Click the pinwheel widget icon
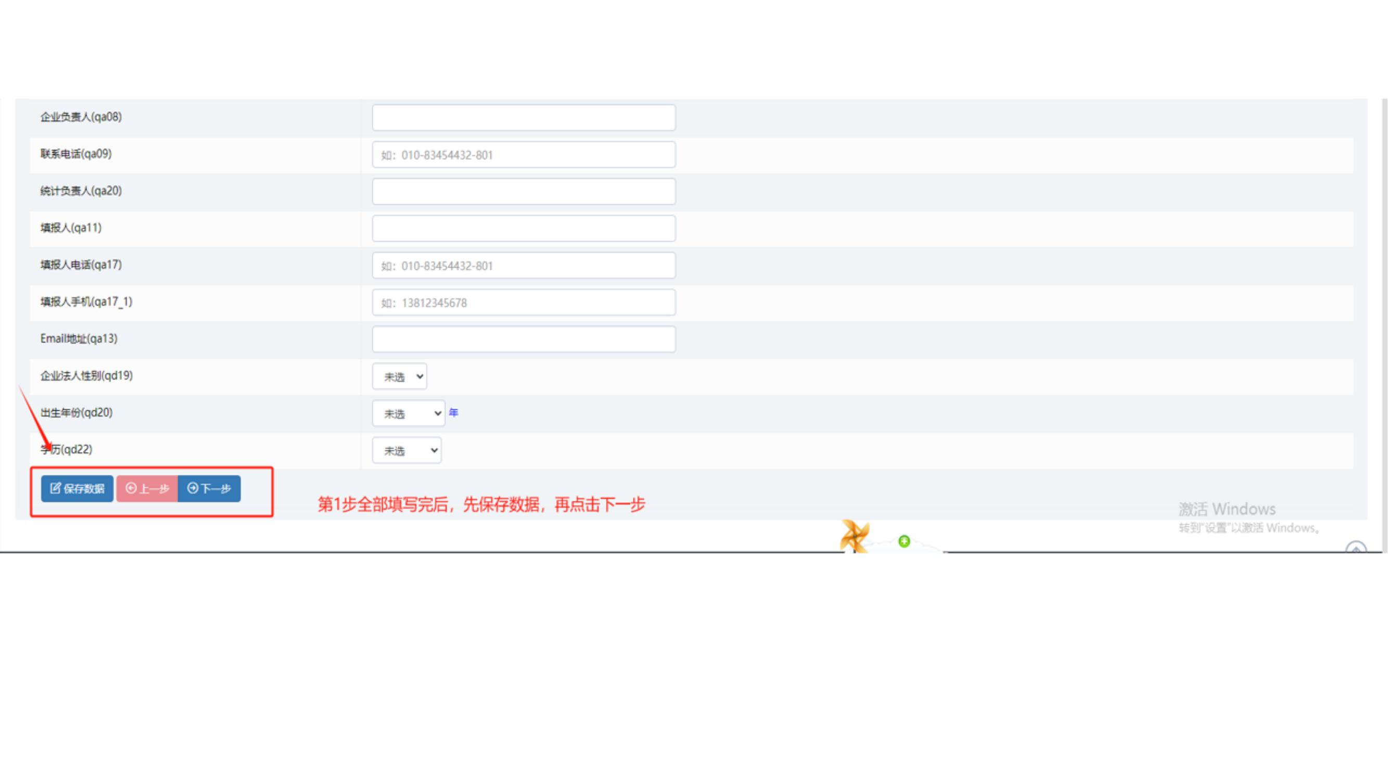Screen dimensions: 1388x781 click(x=855, y=535)
